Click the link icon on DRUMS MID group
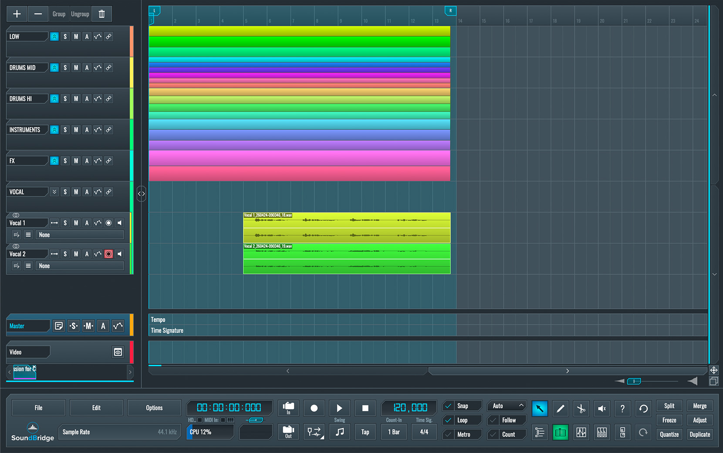The image size is (723, 453). click(108, 68)
